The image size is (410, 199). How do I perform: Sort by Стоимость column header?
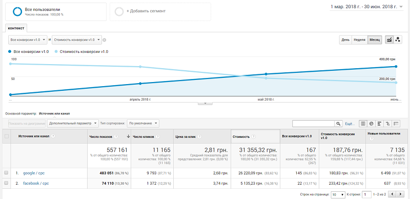coord(240,136)
